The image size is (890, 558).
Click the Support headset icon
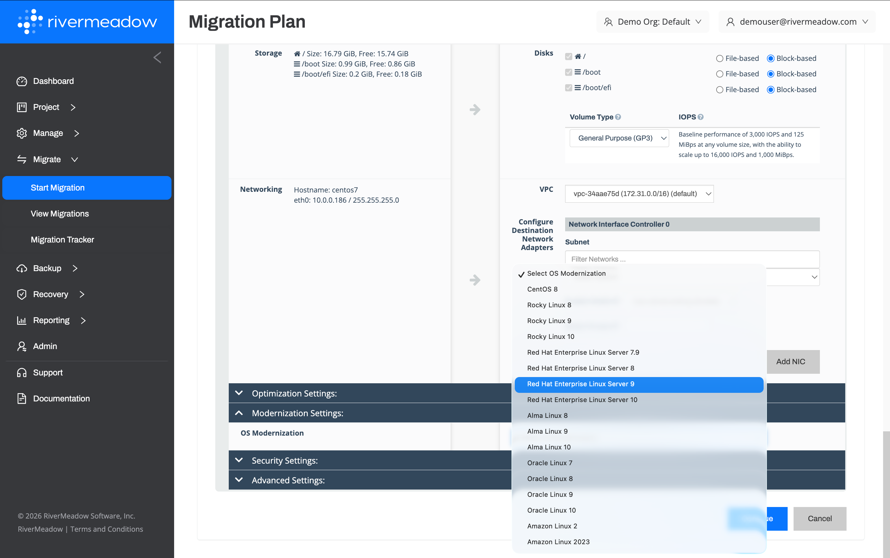pyautogui.click(x=22, y=372)
